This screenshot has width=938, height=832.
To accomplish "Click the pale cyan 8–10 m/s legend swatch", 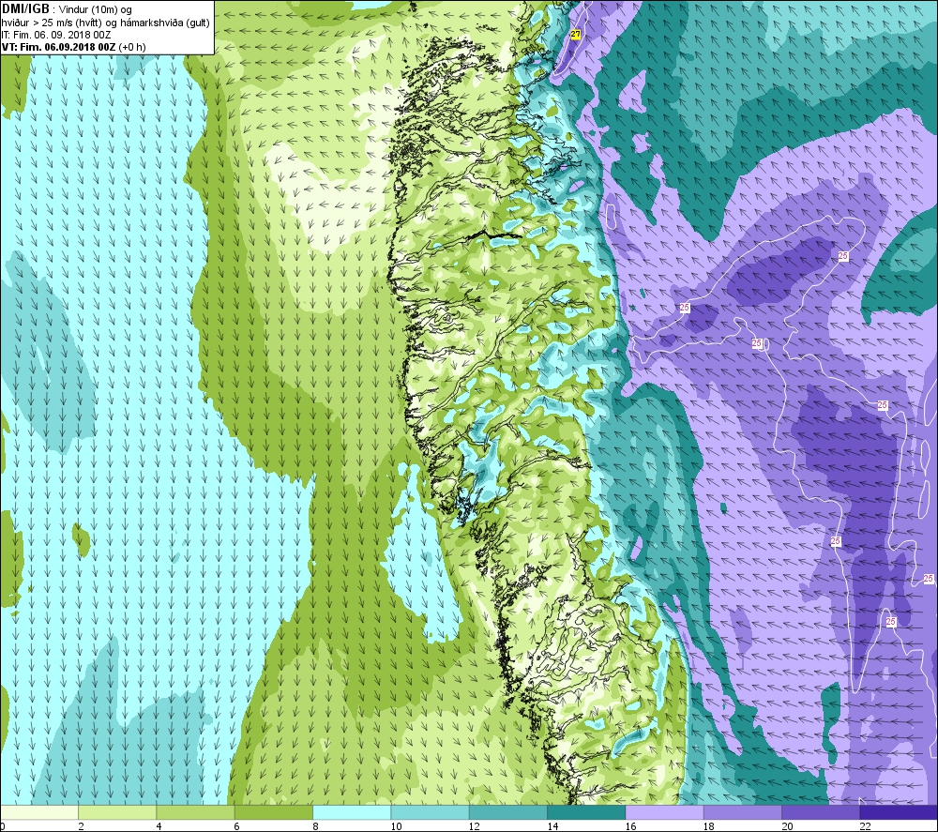I will tap(352, 811).
